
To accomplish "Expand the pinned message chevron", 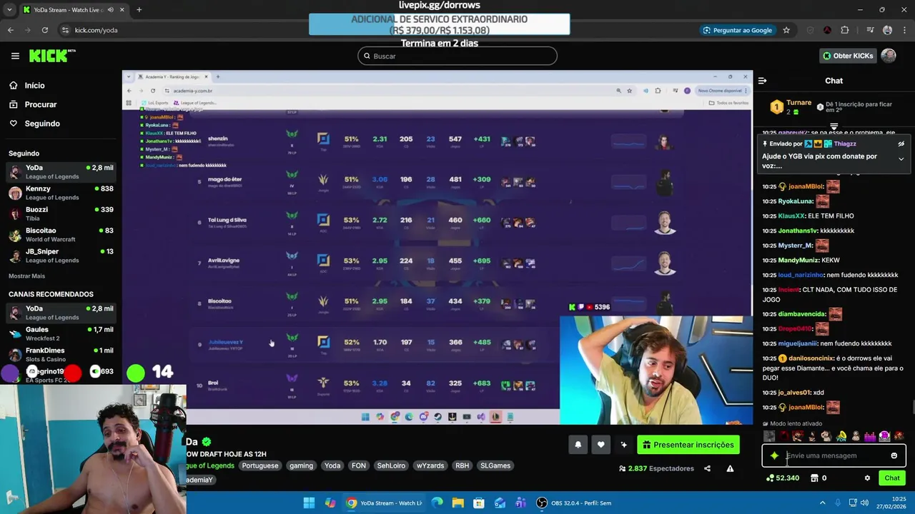I will (901, 159).
